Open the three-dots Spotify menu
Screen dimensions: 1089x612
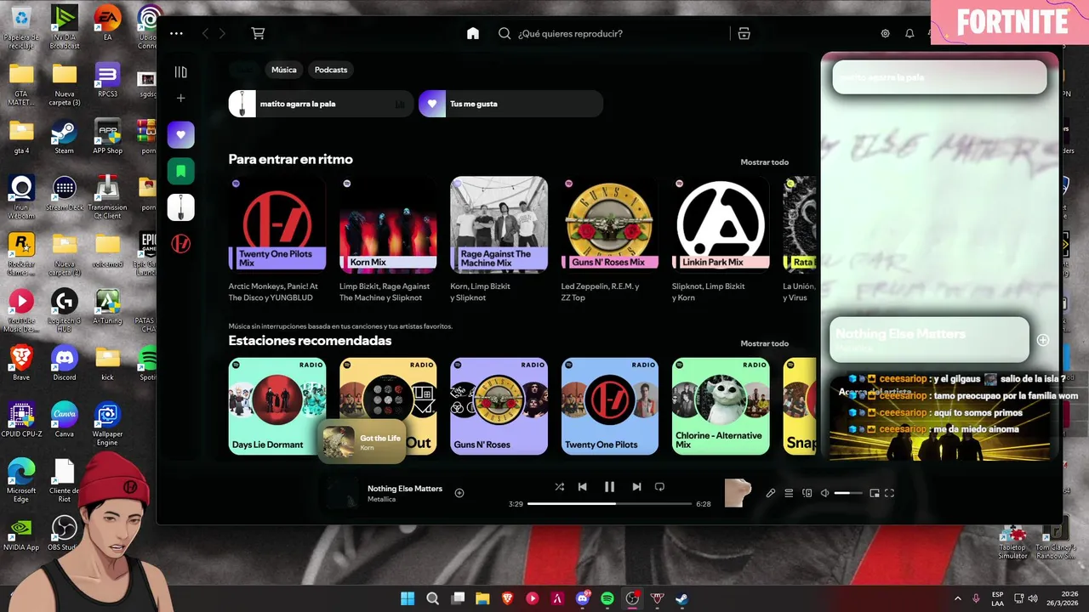[x=176, y=33]
